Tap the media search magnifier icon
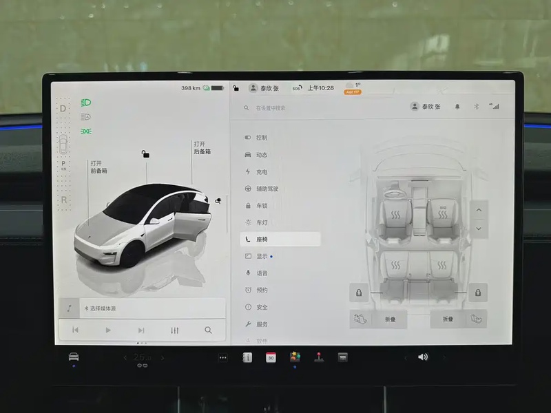Image resolution: width=551 pixels, height=413 pixels. [x=208, y=330]
